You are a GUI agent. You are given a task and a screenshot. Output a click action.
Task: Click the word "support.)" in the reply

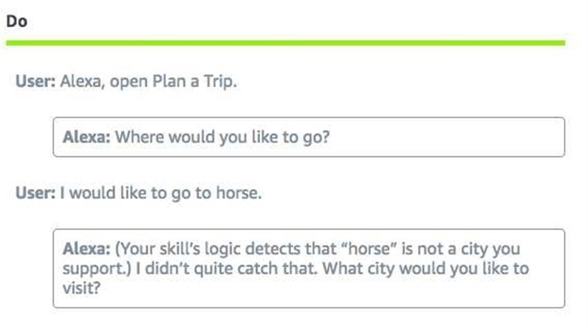coord(97,269)
